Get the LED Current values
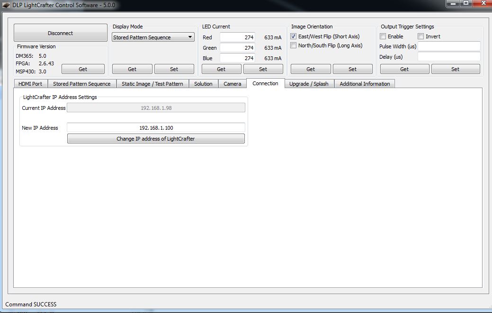Screen dimensions: 492x313 pyautogui.click(x=221, y=69)
